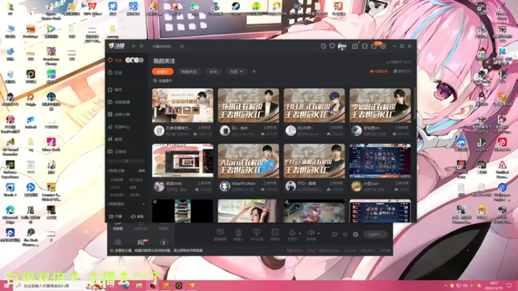
Task: Open the Microsoft Edge desktop shortcut
Action: [x=10, y=215]
